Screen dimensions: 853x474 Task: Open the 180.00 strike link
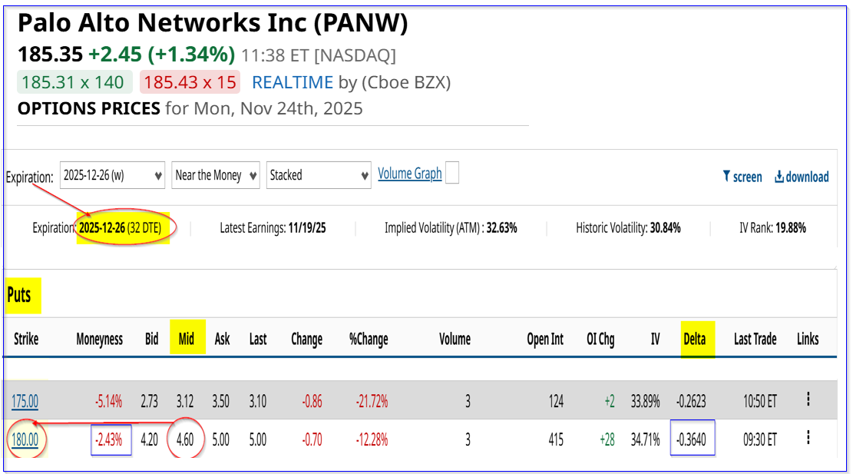25,439
